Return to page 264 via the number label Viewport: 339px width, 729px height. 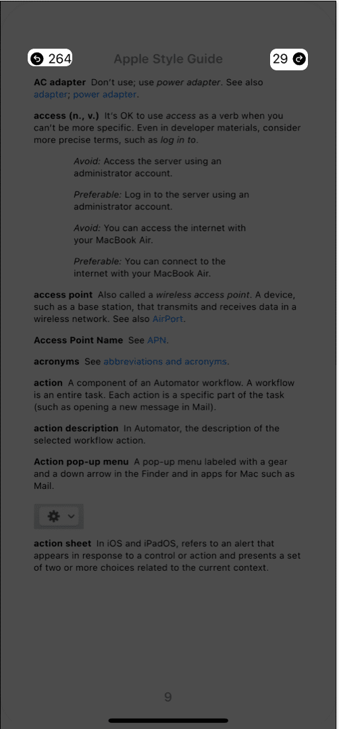[x=59, y=59]
